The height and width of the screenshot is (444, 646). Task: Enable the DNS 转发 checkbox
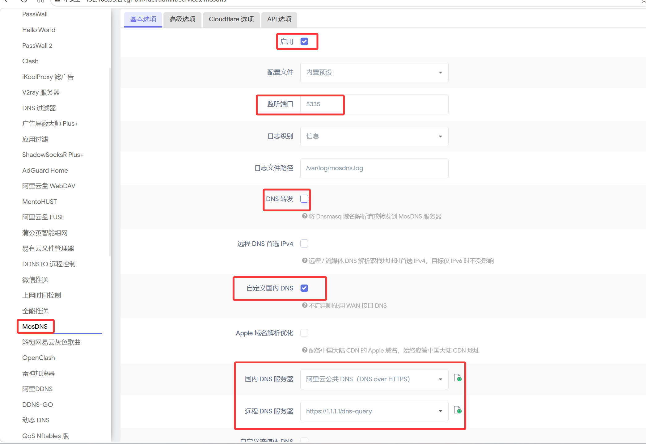coord(304,199)
